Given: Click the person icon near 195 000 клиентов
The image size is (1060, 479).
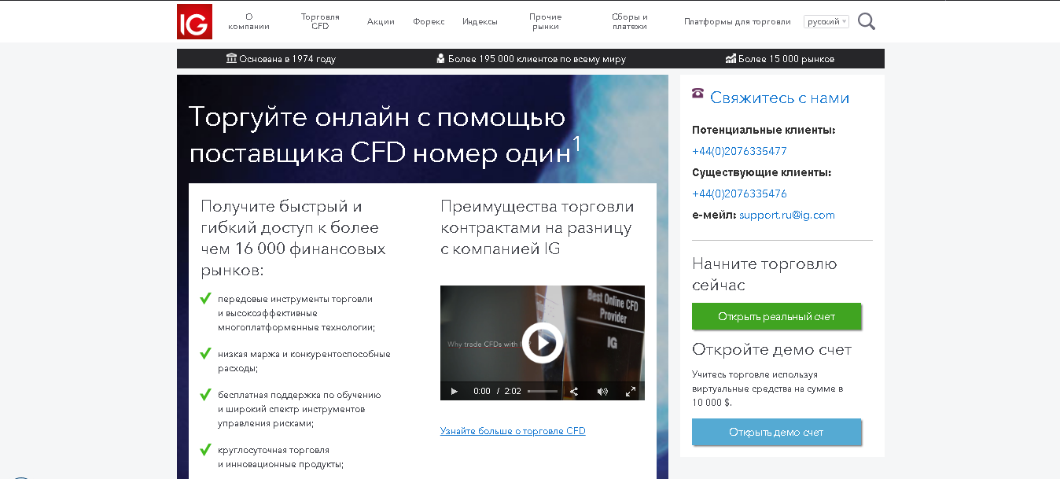Looking at the screenshot, I should (x=440, y=58).
